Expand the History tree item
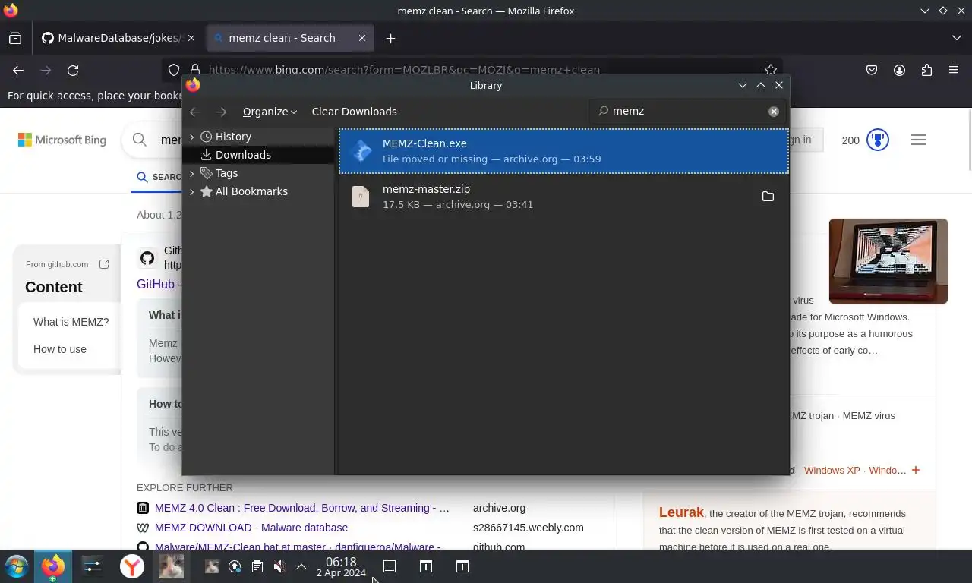Screen dimensions: 972x583 tap(191, 137)
